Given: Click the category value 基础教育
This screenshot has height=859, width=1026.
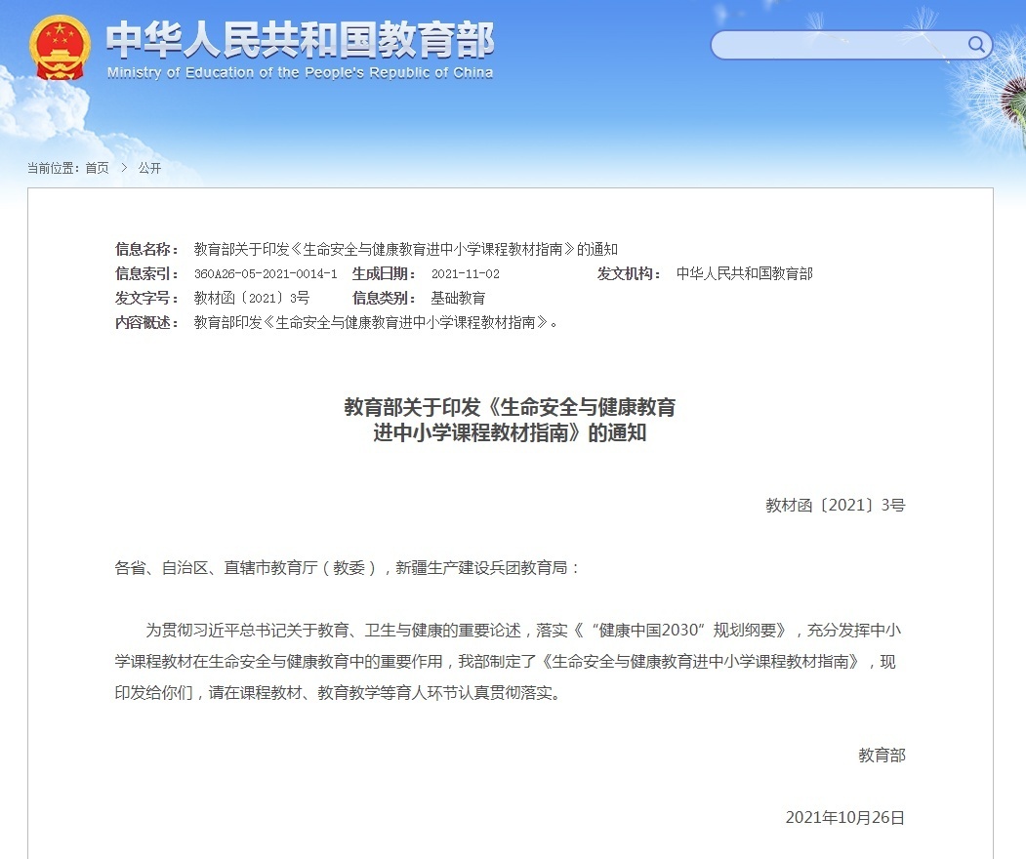Looking at the screenshot, I should (458, 299).
